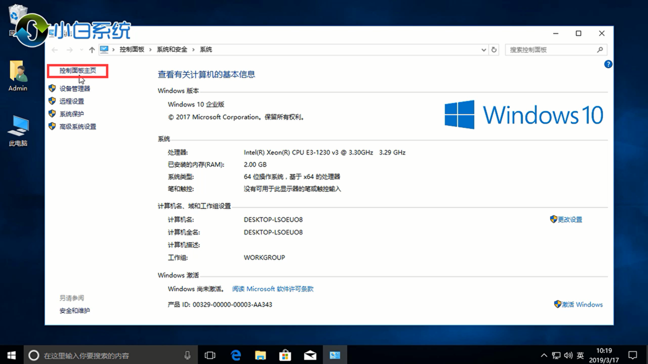Viewport: 648px width, 364px height.
Task: Open System protection link
Action: pyautogui.click(x=71, y=114)
